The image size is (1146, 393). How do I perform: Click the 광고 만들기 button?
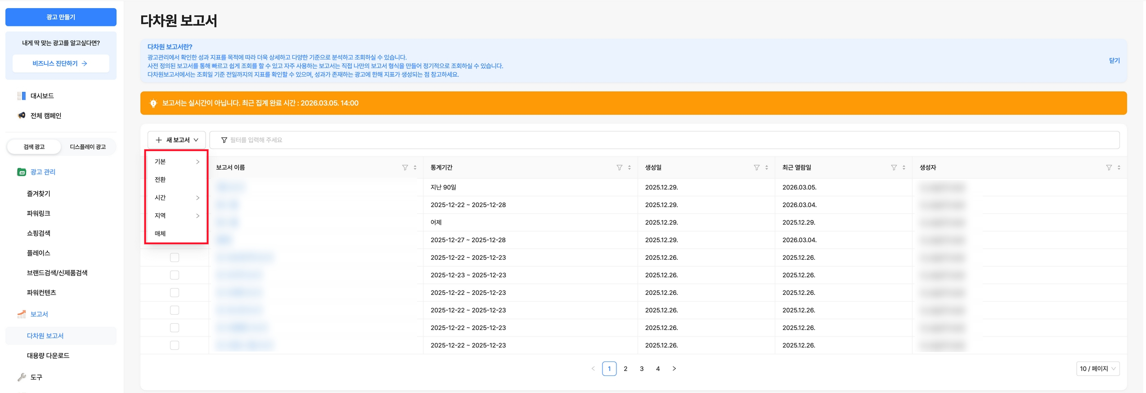point(61,17)
